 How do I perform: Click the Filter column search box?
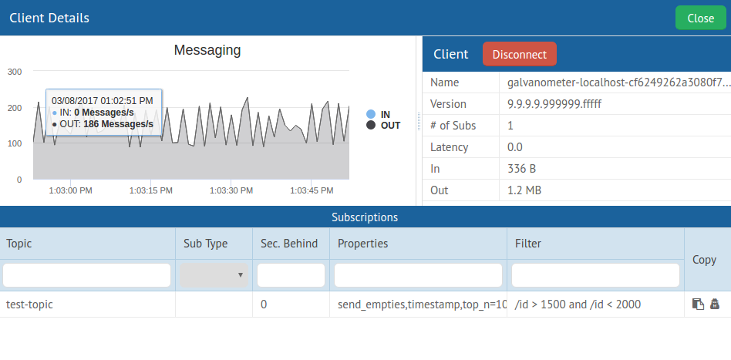tap(595, 275)
